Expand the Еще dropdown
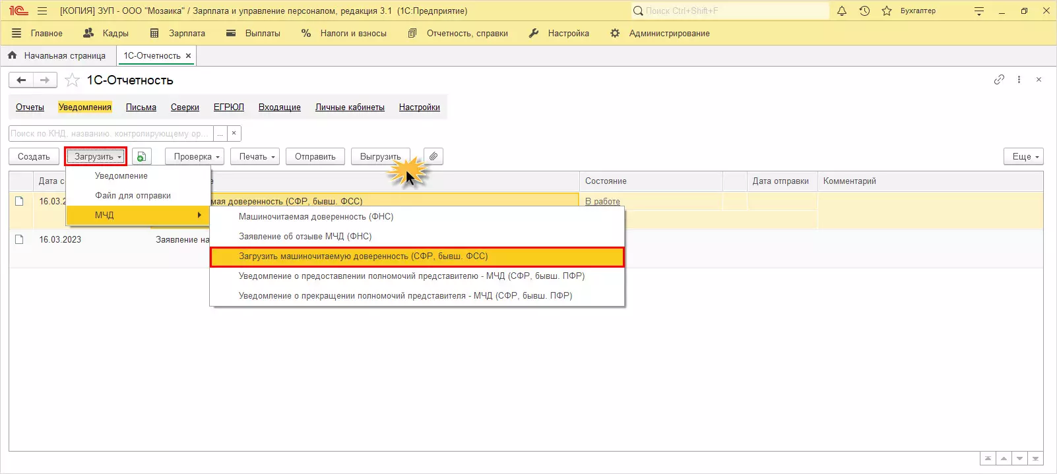Viewport: 1057px width, 474px height. (x=1023, y=157)
